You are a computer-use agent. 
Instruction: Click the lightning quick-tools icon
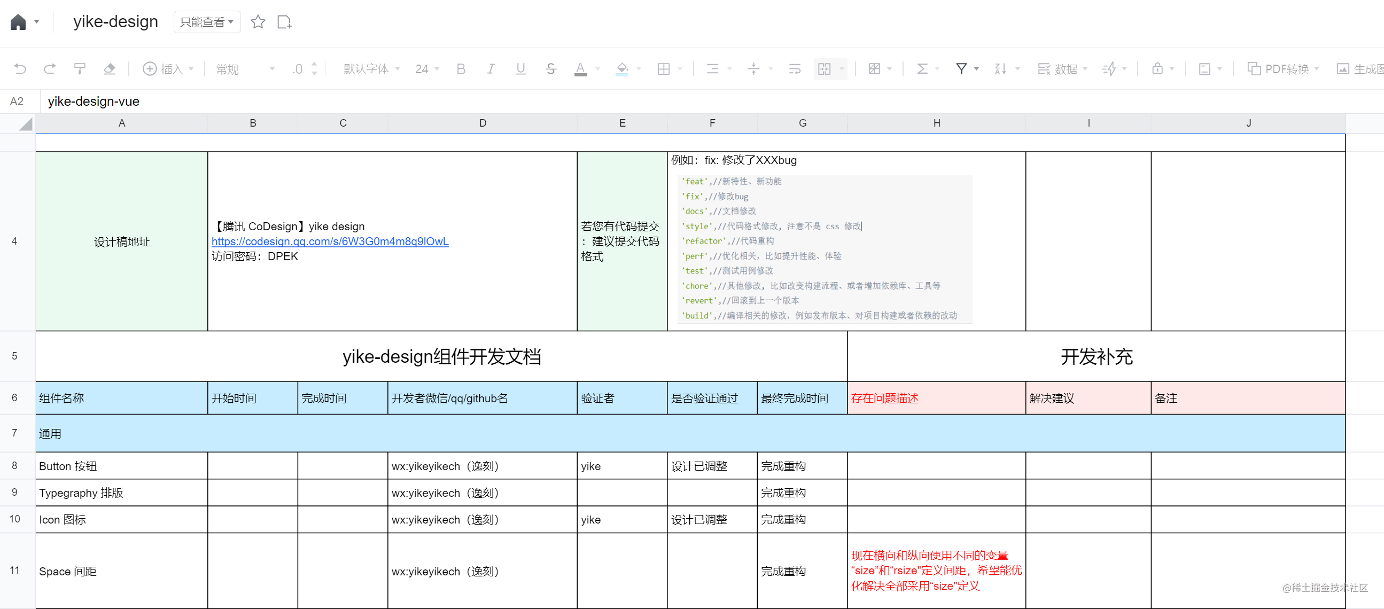click(x=1109, y=69)
